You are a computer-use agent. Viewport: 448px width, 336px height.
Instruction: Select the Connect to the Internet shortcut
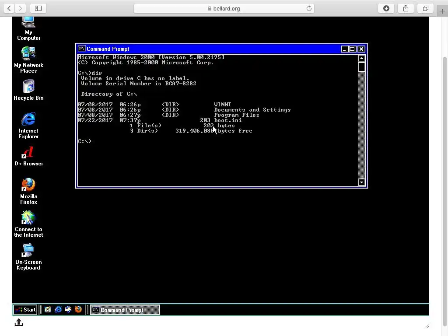coord(28,224)
